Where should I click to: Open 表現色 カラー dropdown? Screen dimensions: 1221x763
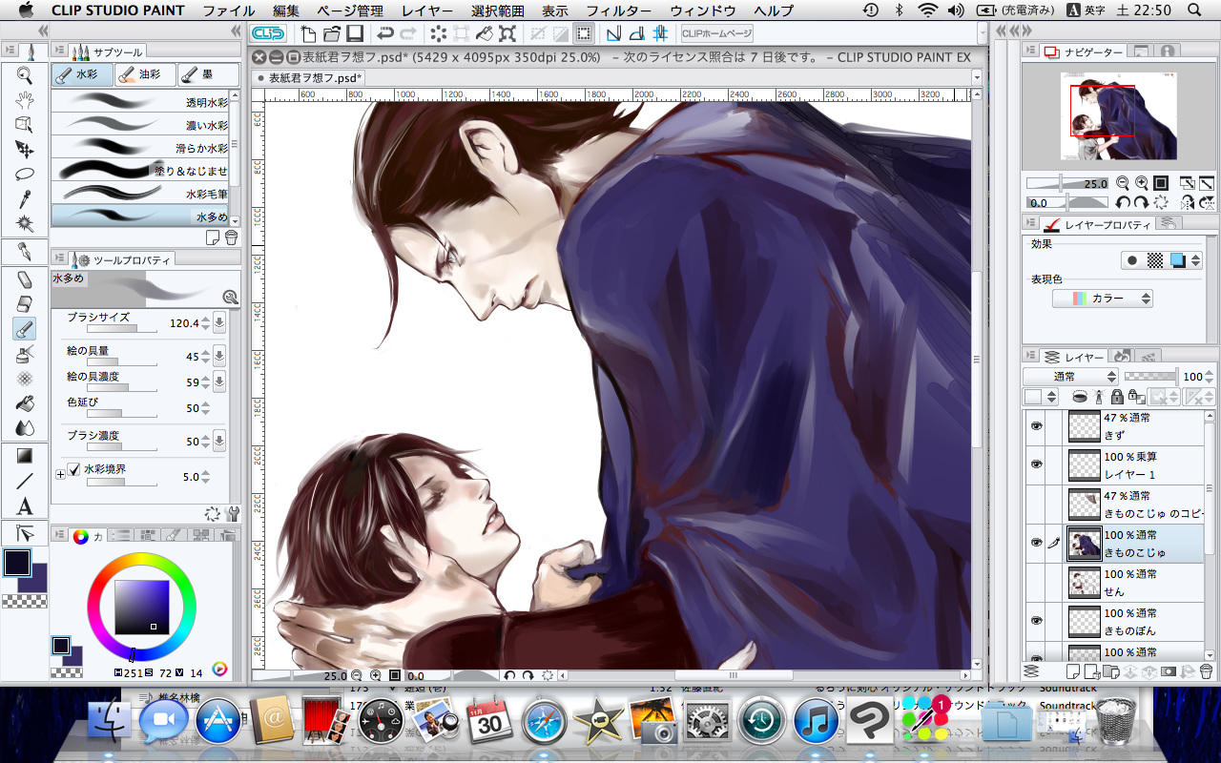click(1103, 299)
